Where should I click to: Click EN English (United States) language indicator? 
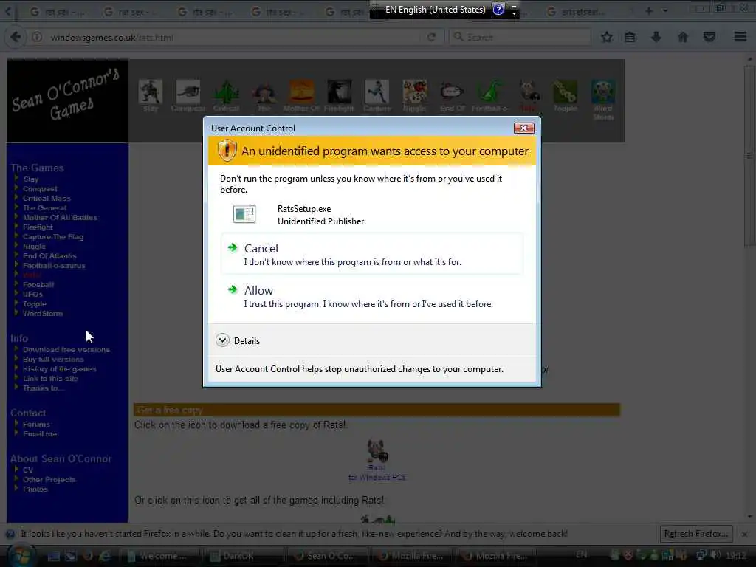click(x=435, y=9)
